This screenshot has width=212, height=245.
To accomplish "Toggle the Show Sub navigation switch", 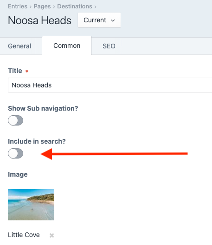I will 16,120.
